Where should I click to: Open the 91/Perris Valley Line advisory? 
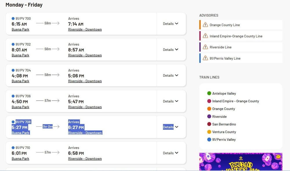225,58
